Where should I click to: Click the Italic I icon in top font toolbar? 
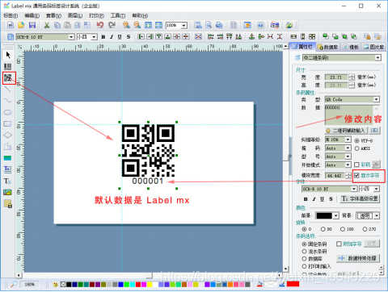112,37
